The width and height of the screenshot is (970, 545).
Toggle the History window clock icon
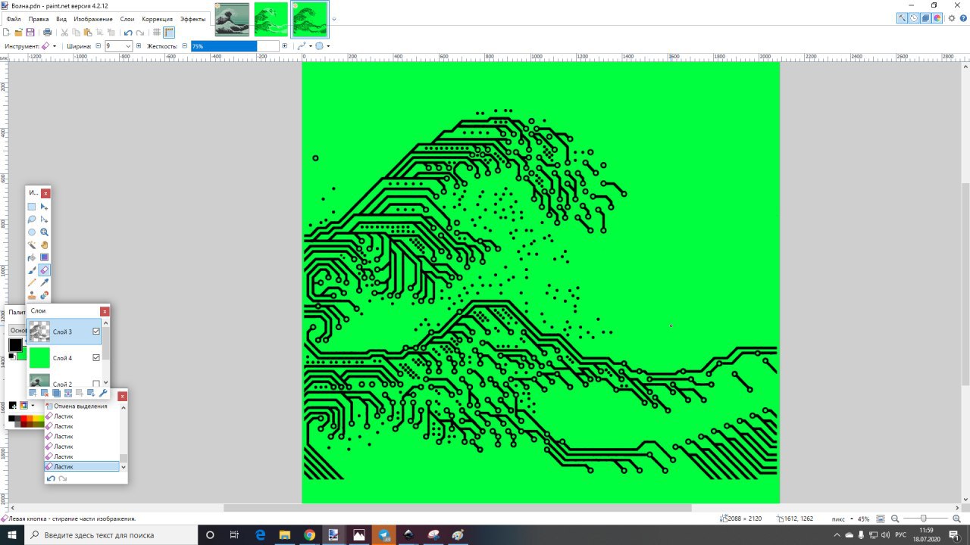click(914, 18)
